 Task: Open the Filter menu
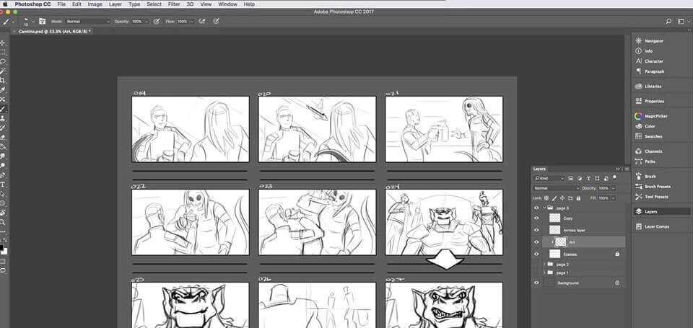coord(174,4)
